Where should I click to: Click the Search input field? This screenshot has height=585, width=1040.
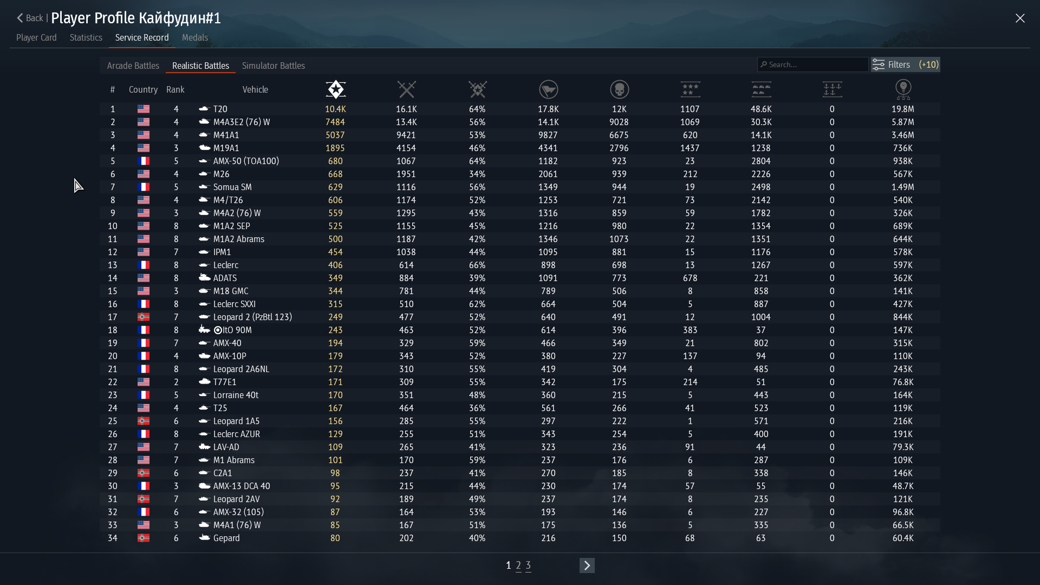813,64
